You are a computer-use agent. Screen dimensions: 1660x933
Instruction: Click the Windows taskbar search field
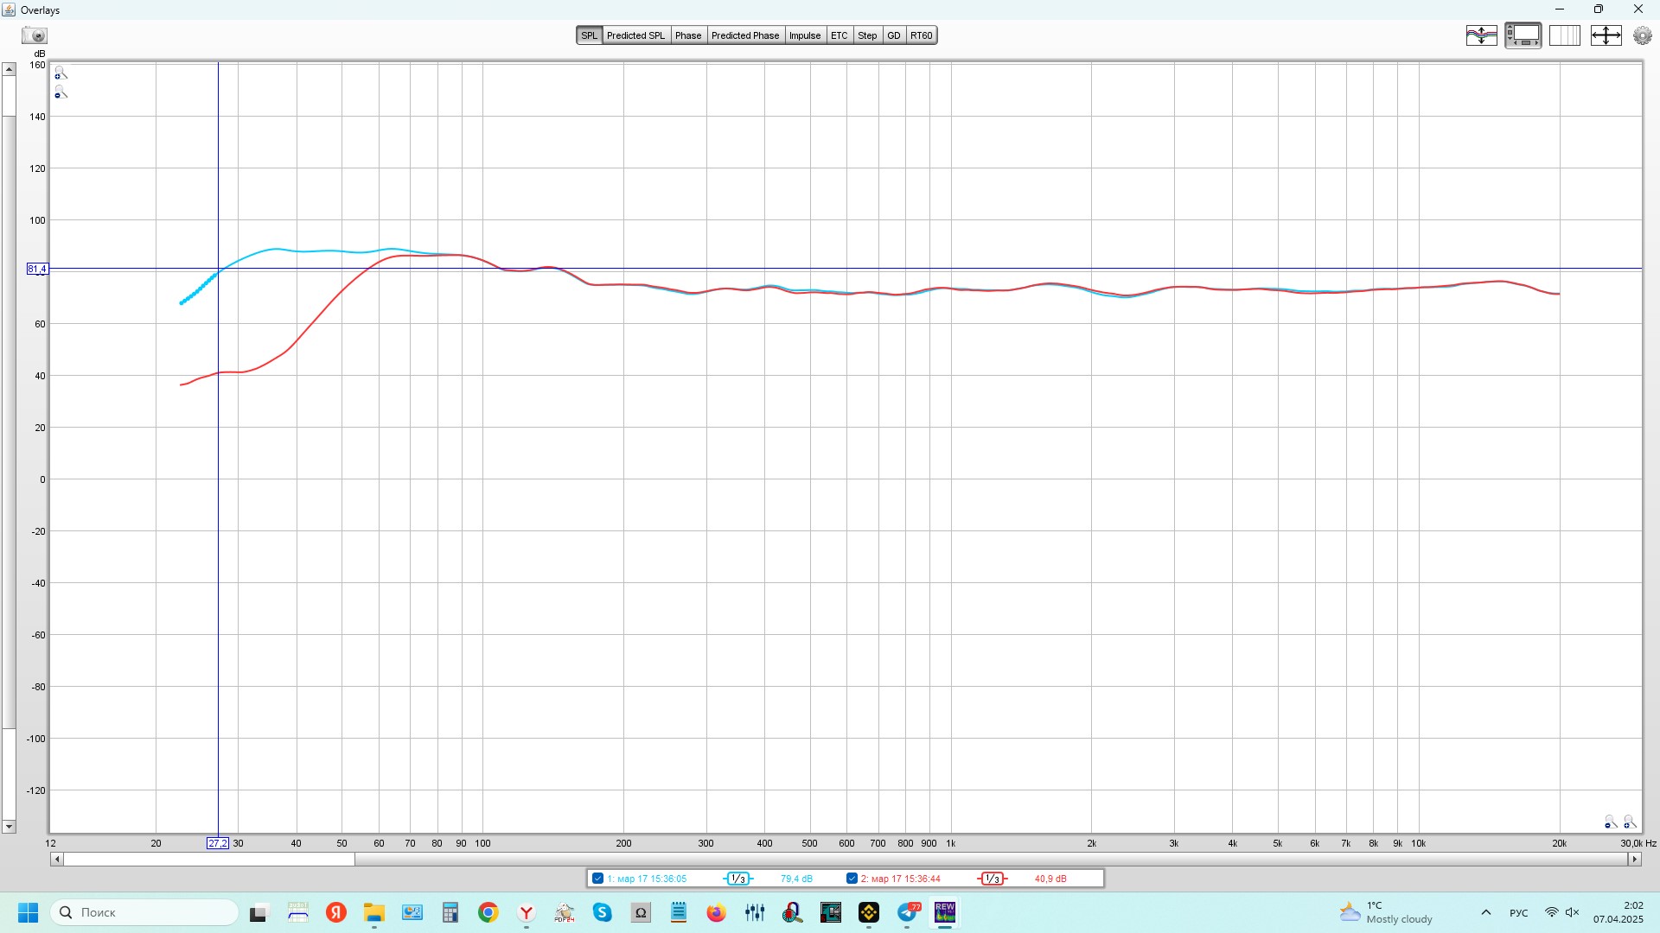click(147, 912)
